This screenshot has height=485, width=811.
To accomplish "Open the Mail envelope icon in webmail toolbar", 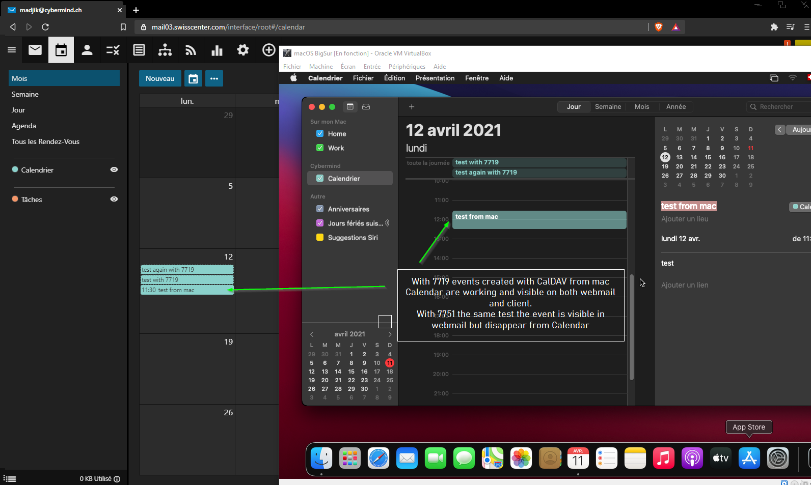I will click(35, 50).
